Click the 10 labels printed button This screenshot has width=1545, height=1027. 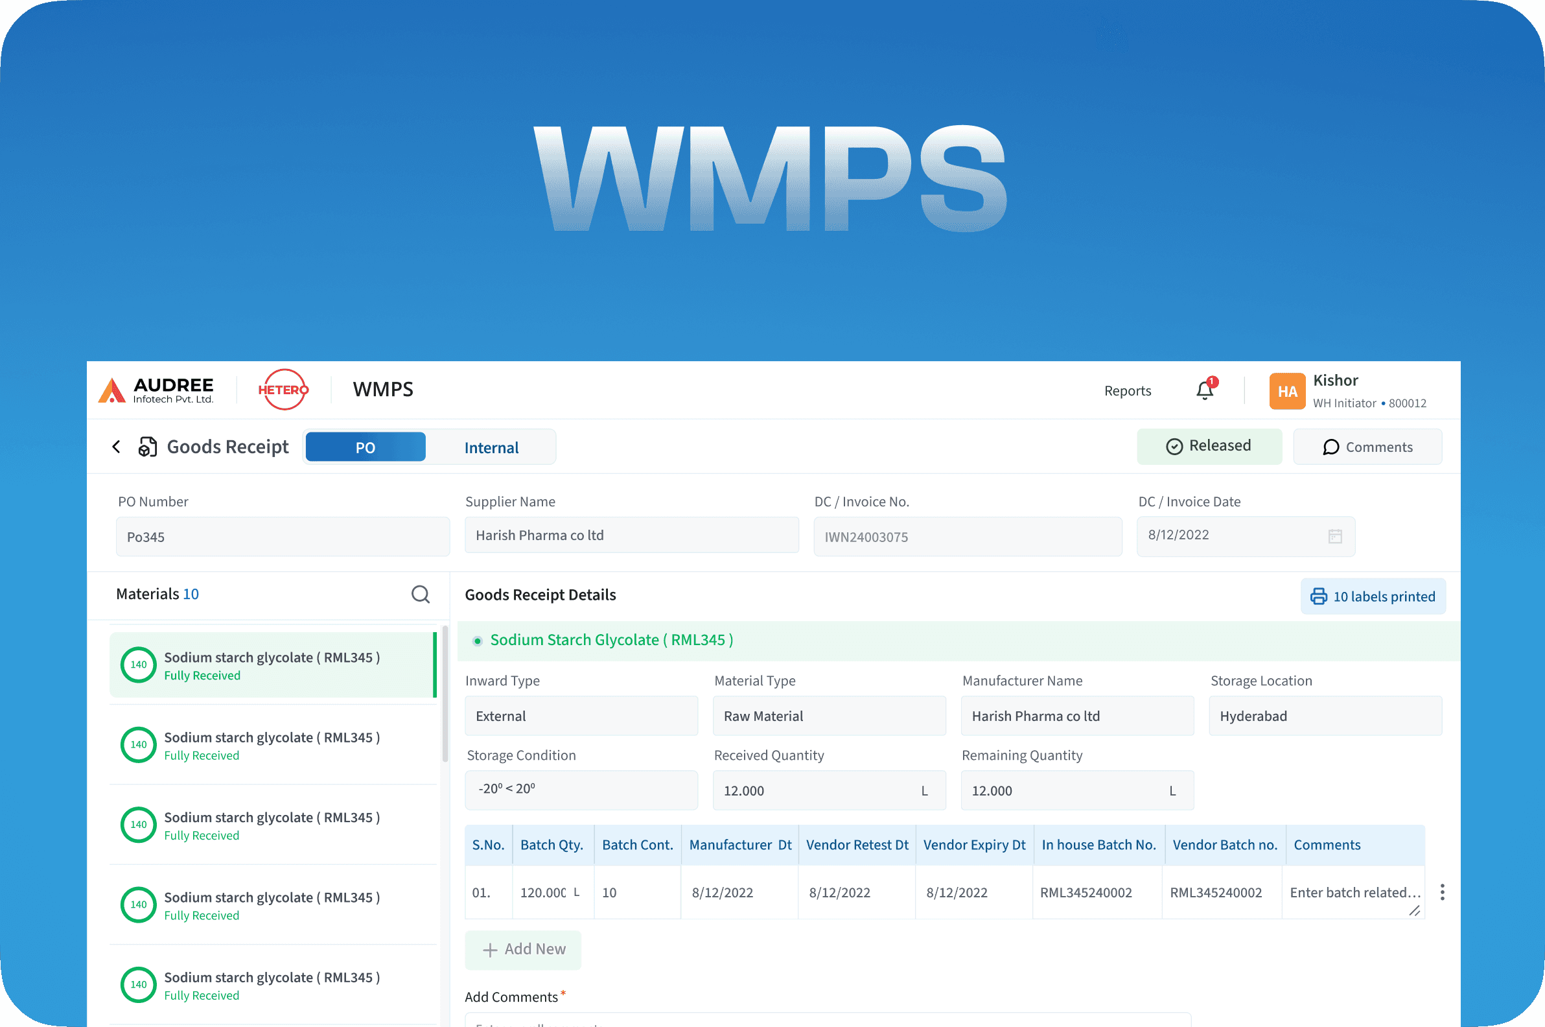(x=1373, y=596)
